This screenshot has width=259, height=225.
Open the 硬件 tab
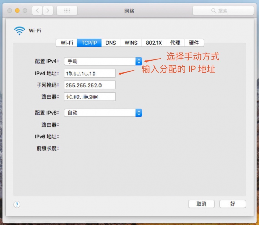(194, 43)
